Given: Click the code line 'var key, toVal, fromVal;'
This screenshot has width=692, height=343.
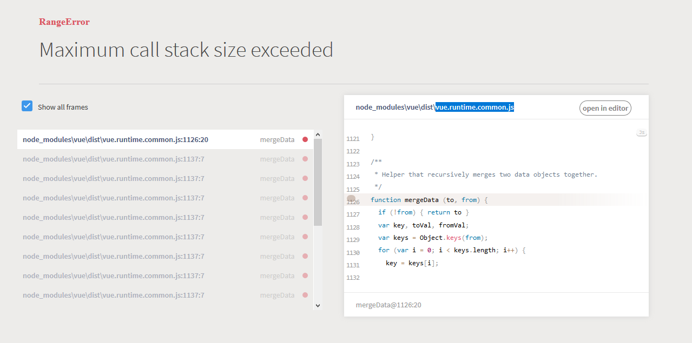Looking at the screenshot, I should coord(424,225).
